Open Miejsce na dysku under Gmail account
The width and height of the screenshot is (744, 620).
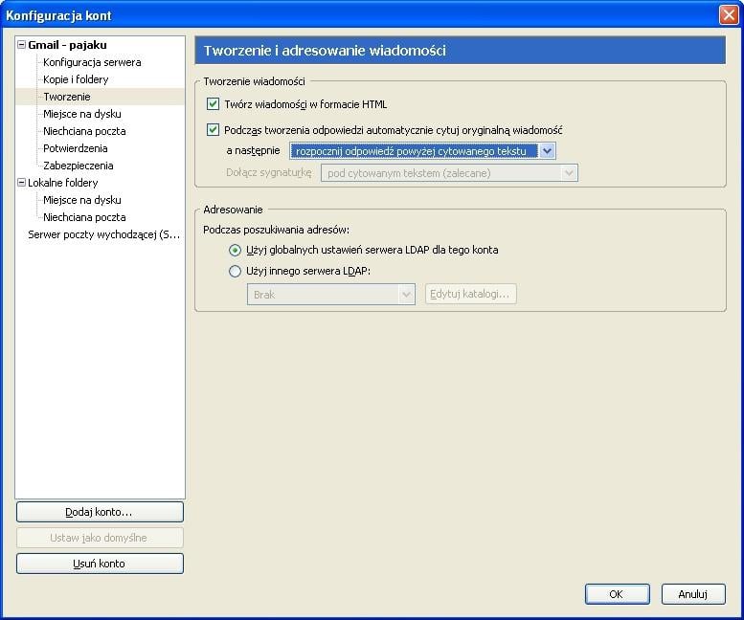pyautogui.click(x=82, y=114)
